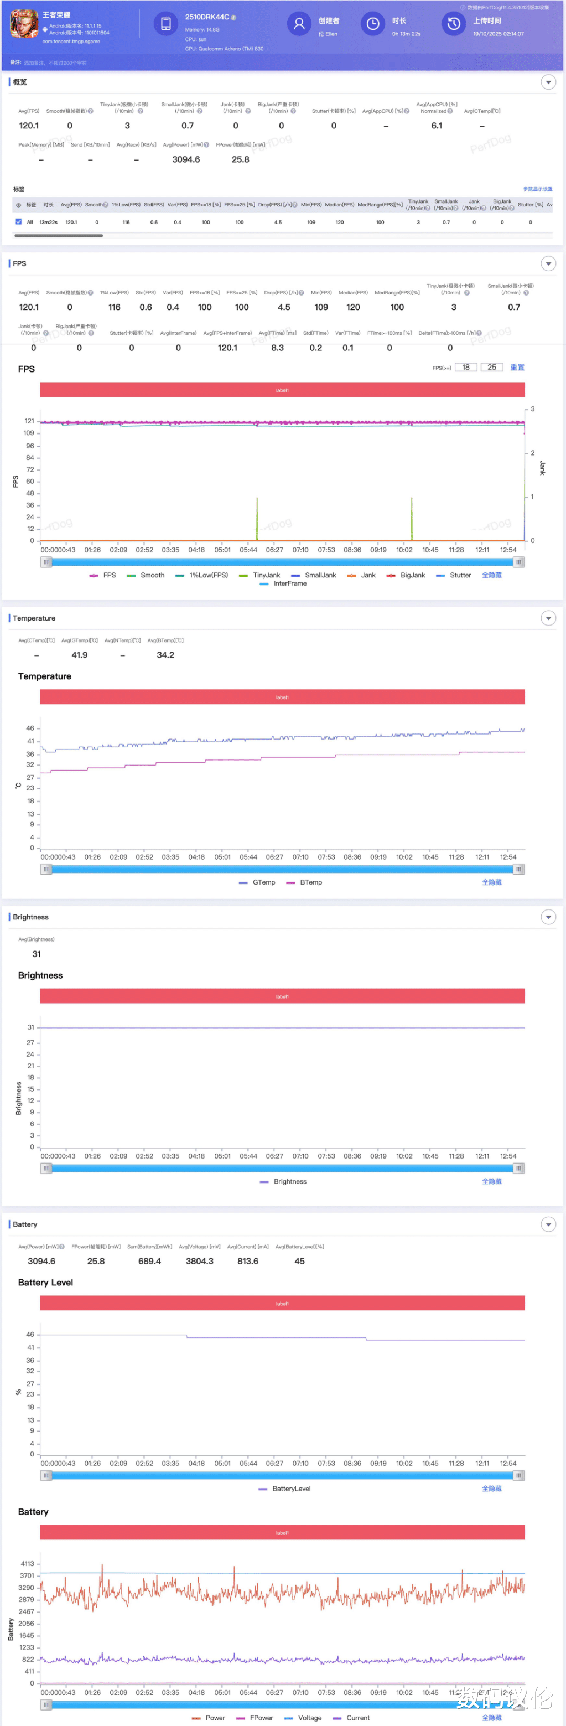Toggle GTemp series in Temperature legend
The image size is (566, 1726).
coord(257,882)
